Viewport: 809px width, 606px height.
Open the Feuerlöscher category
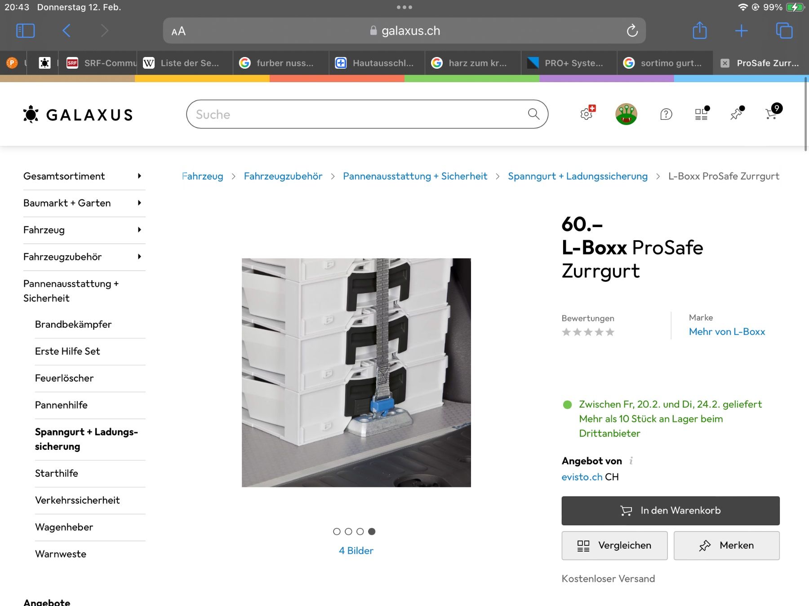[64, 378]
